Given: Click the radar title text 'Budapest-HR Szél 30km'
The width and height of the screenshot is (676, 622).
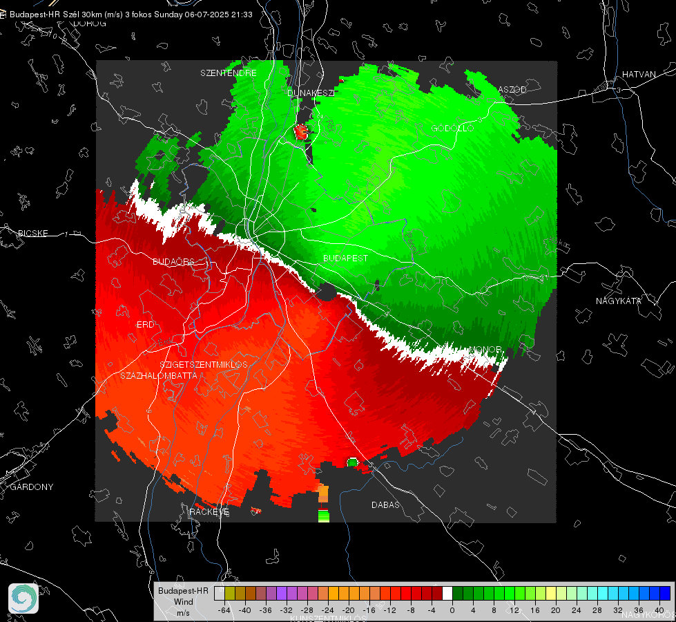Looking at the screenshot, I should [x=56, y=15].
